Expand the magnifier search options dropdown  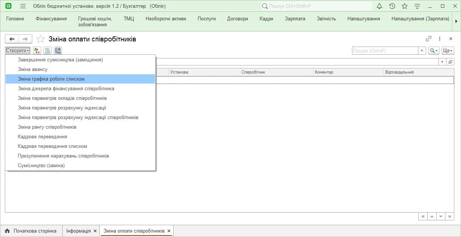pyautogui.click(x=434, y=51)
